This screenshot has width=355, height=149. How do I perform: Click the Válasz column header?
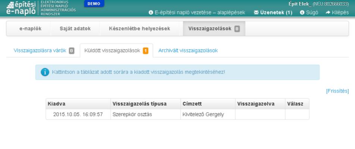tap(297, 104)
